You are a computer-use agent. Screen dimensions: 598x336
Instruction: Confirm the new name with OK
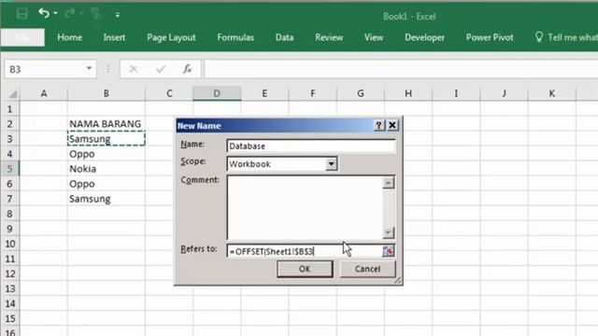click(x=305, y=269)
